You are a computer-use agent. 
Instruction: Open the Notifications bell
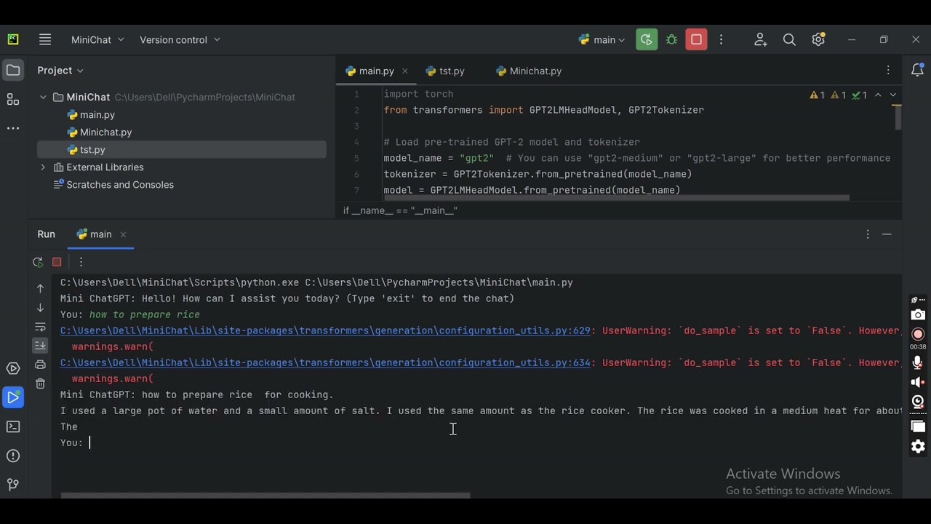click(917, 71)
